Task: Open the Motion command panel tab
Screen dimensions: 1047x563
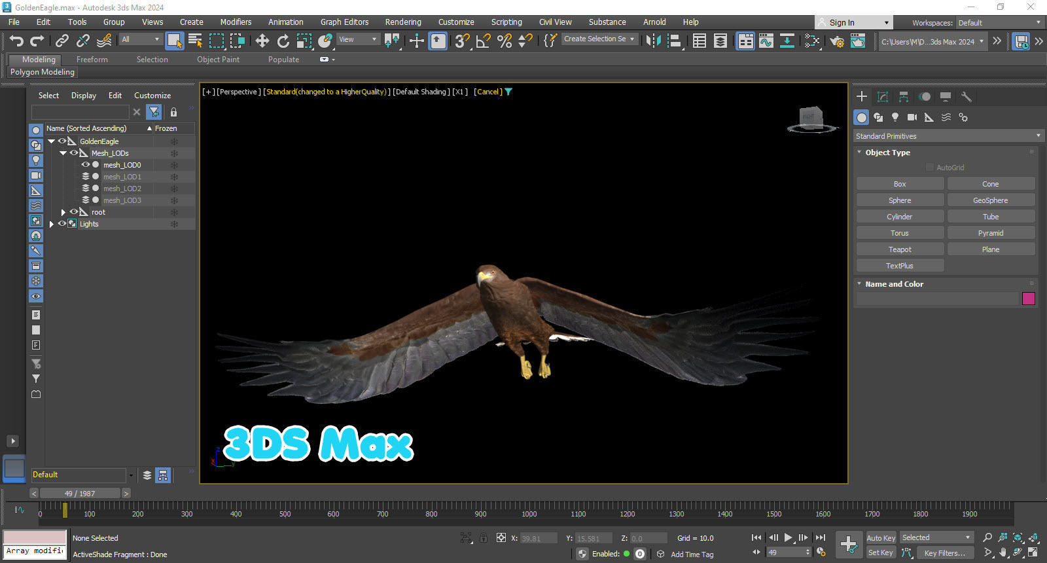Action: (925, 96)
